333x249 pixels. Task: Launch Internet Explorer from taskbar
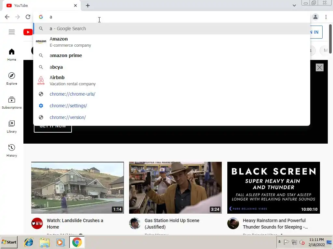(29, 242)
